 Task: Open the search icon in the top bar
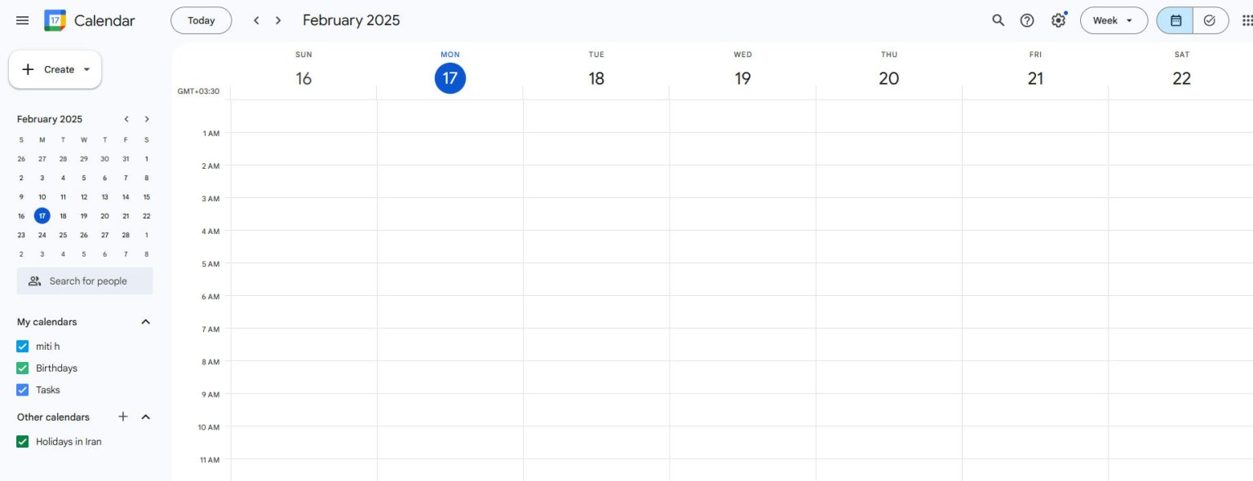998,20
